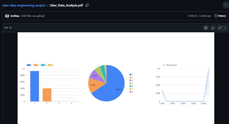Click the '1 Mar' axis label

pyautogui.click(x=162, y=103)
